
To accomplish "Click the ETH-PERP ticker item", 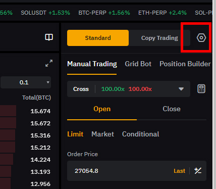I will [x=163, y=13].
